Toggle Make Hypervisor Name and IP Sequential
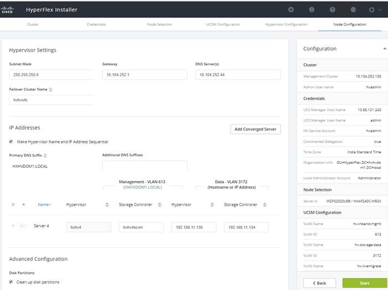 point(11,142)
